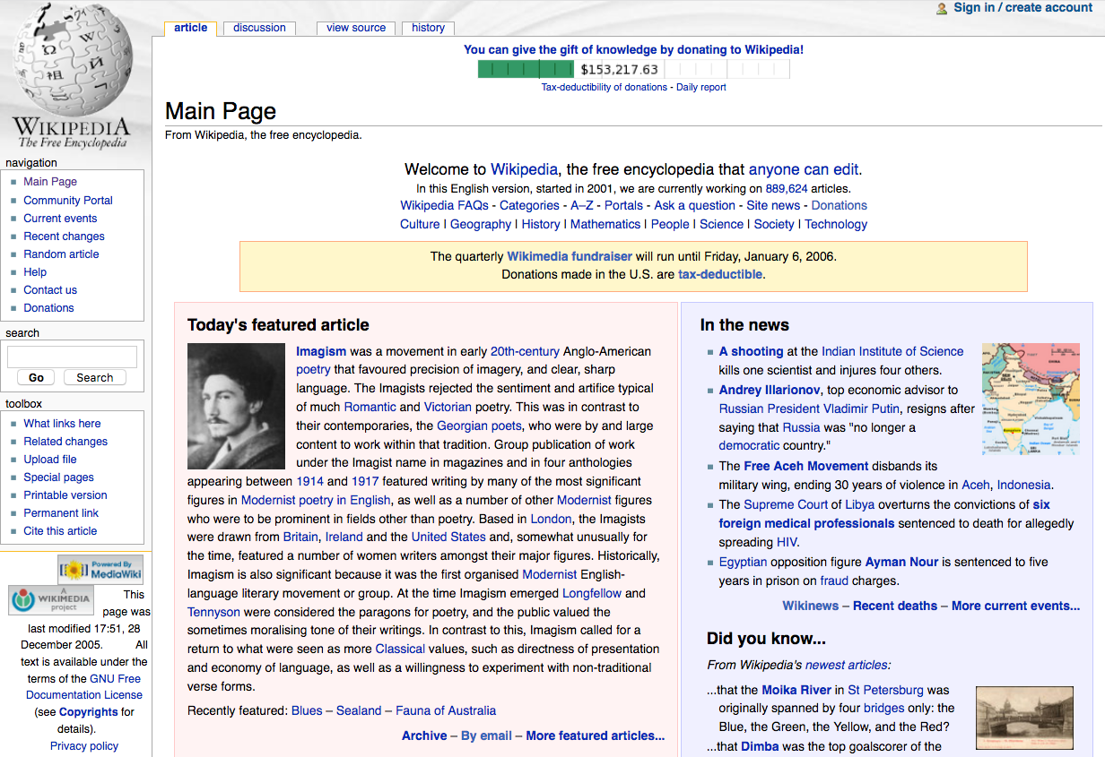Open Wikipedia FAQs link
The image size is (1105, 757).
click(x=444, y=205)
